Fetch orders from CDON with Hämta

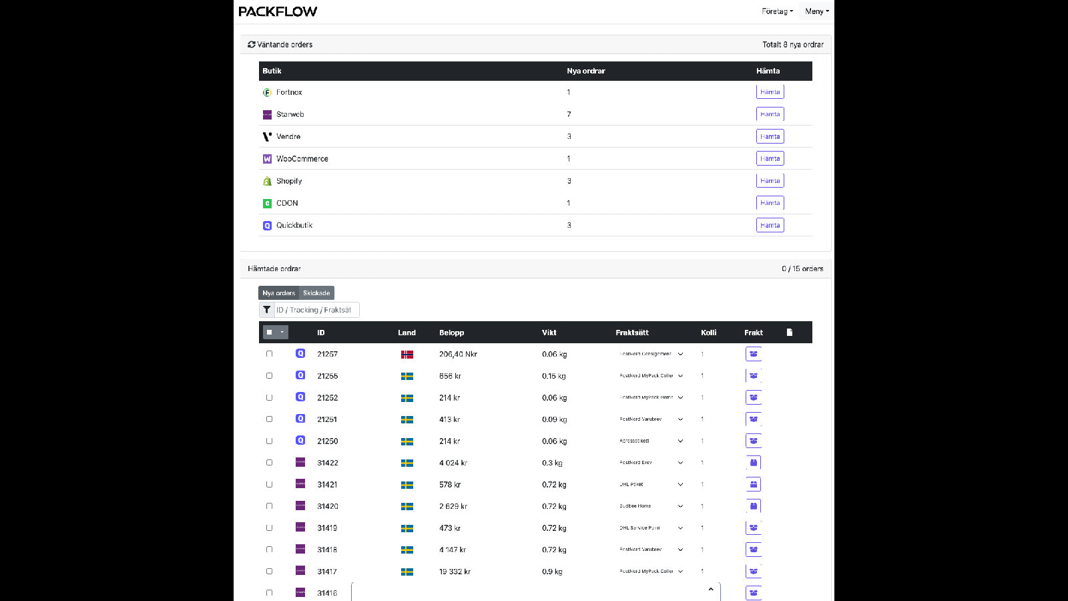point(770,203)
